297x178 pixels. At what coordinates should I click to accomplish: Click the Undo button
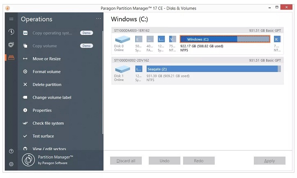tap(164, 161)
